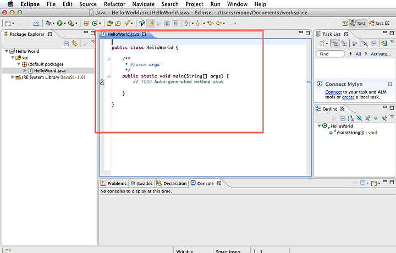Open the External Tools dropdown arrow
The image size is (396, 253).
click(76, 24)
